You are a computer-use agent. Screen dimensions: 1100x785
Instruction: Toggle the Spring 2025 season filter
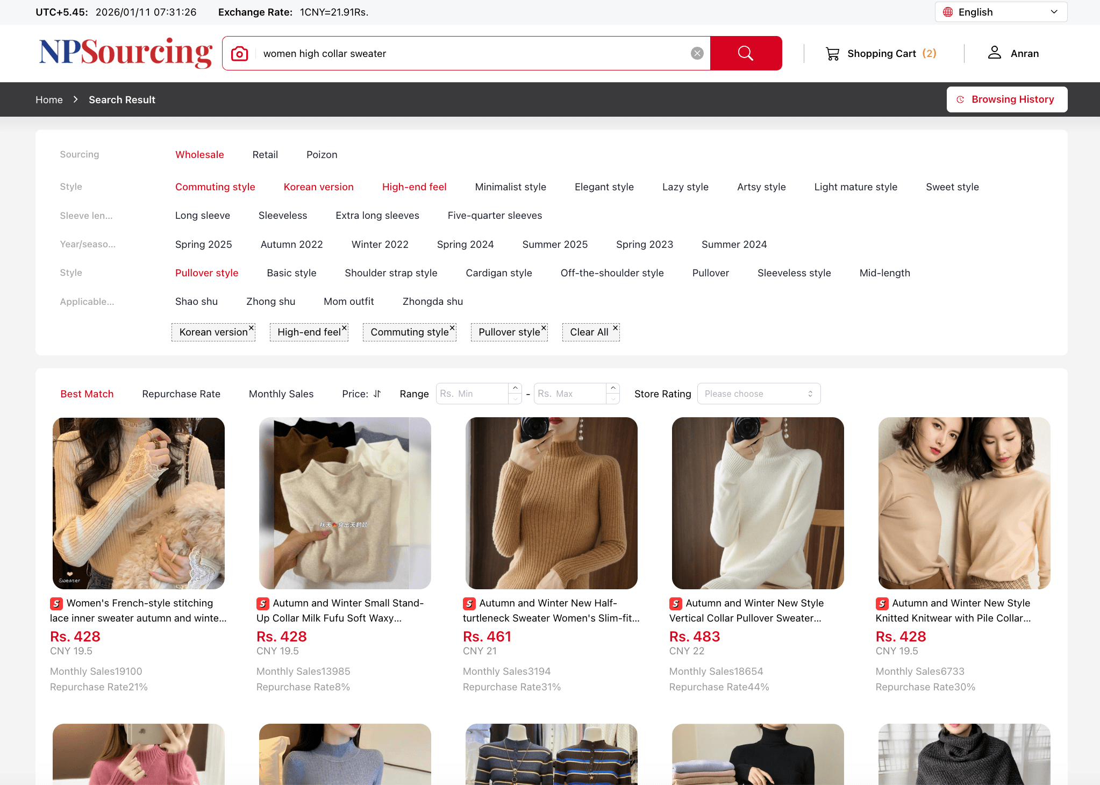pos(203,244)
